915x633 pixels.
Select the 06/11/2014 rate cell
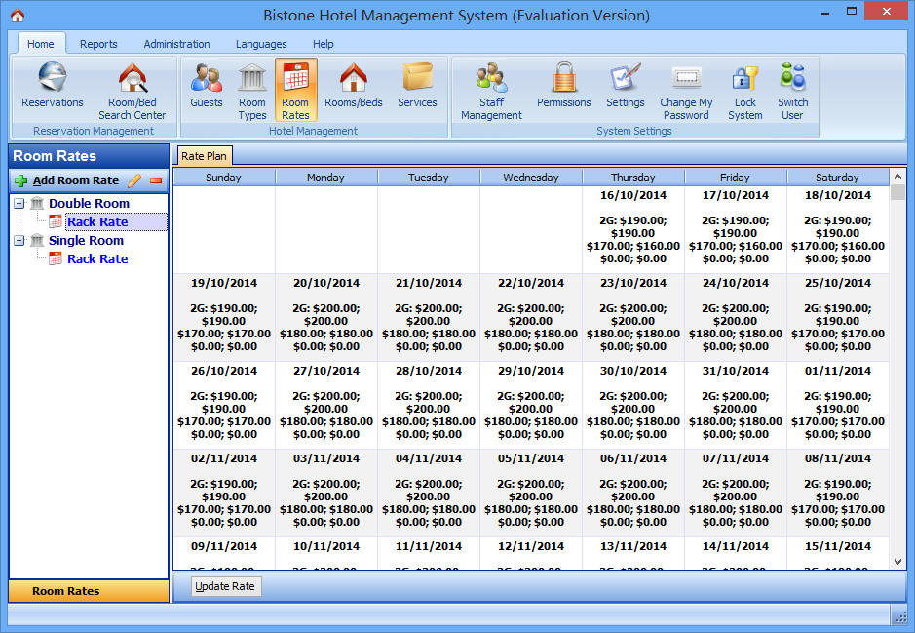(x=633, y=493)
